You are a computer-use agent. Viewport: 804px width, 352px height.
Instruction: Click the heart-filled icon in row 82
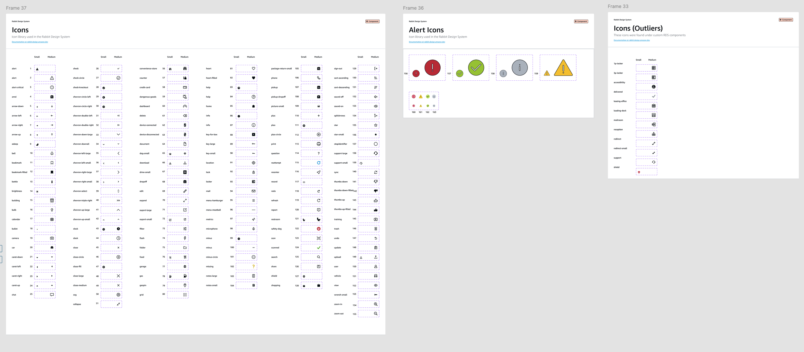pos(253,78)
